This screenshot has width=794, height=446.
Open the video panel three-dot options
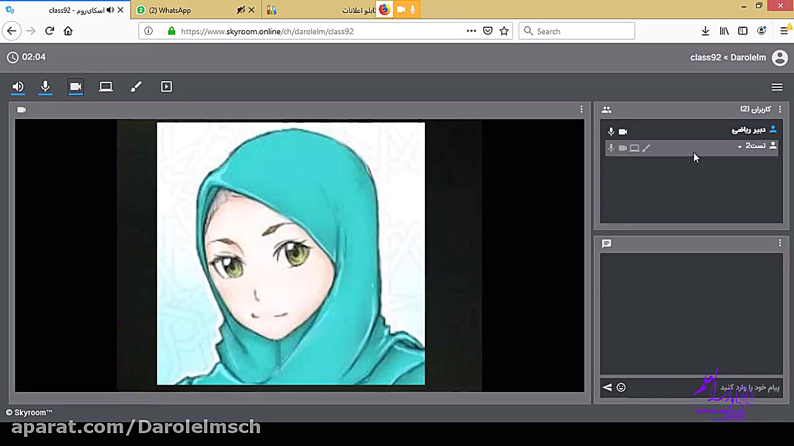581,110
